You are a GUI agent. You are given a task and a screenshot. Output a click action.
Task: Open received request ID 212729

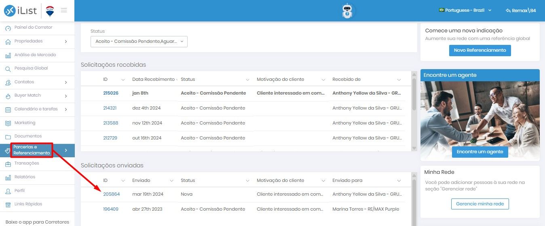coord(110,138)
